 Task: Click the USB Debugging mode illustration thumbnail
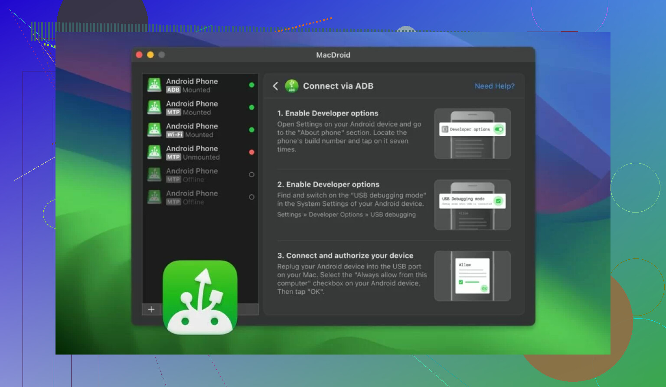[472, 205]
